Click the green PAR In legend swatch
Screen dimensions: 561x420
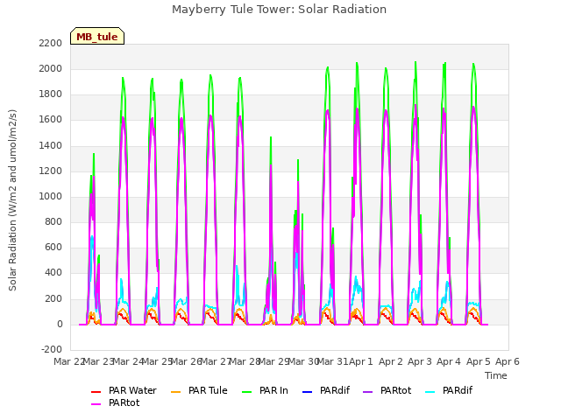coord(247,392)
